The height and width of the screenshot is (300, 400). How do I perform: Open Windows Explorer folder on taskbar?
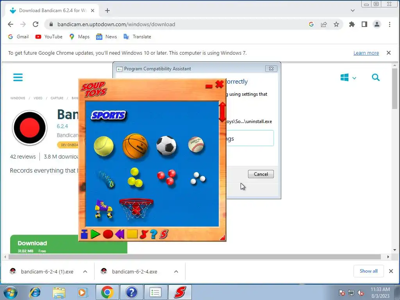[59, 292]
